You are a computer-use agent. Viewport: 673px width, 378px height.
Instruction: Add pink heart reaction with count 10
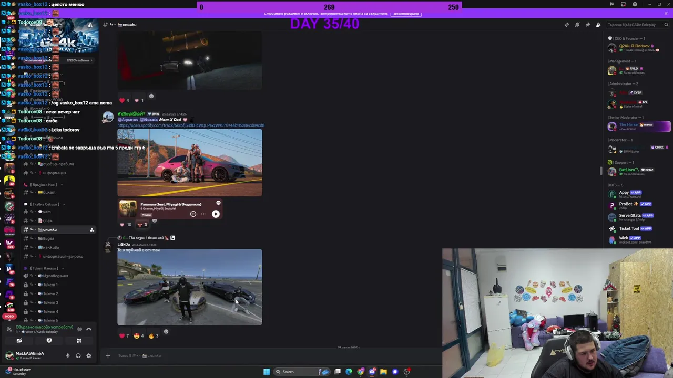(125, 225)
